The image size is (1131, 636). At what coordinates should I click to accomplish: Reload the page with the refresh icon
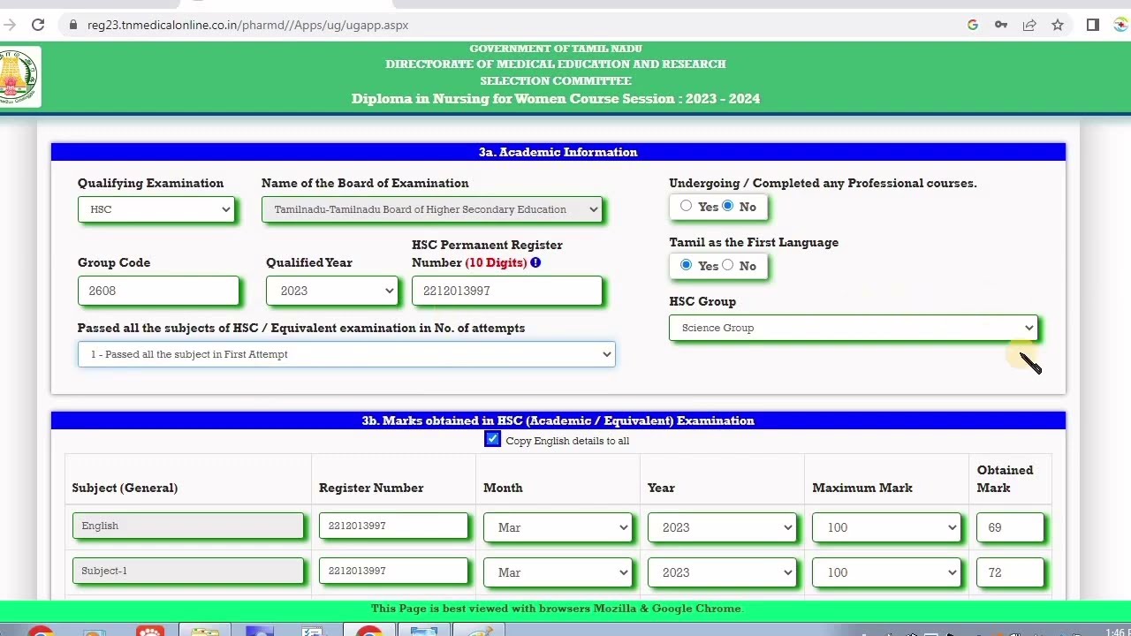(x=38, y=25)
